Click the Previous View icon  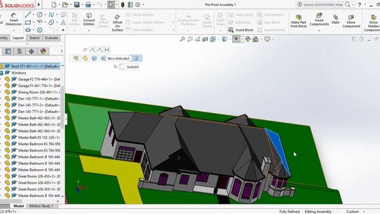pos(198,39)
